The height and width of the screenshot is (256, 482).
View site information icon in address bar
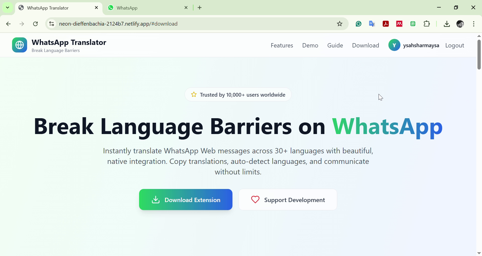click(51, 24)
